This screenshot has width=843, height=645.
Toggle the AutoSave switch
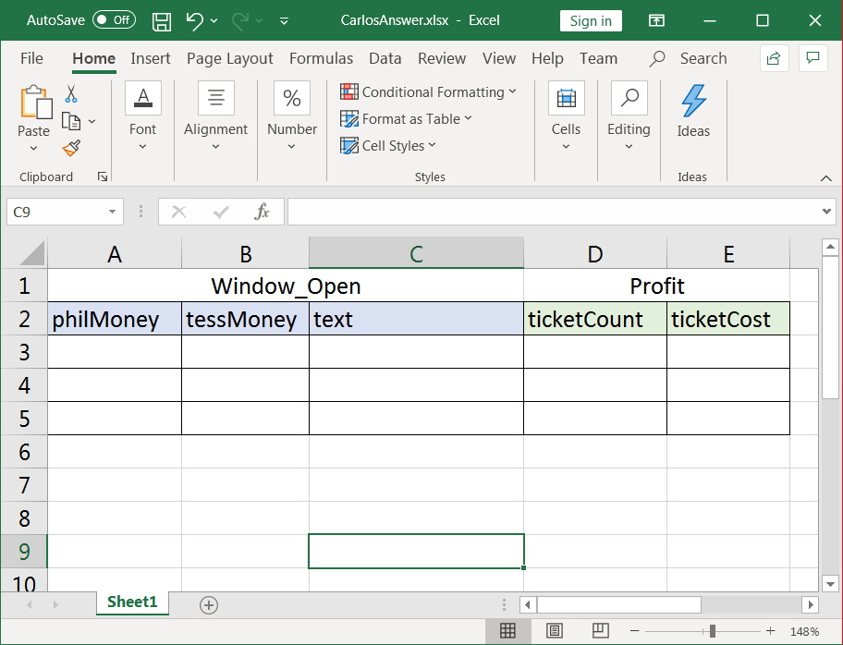tap(114, 20)
